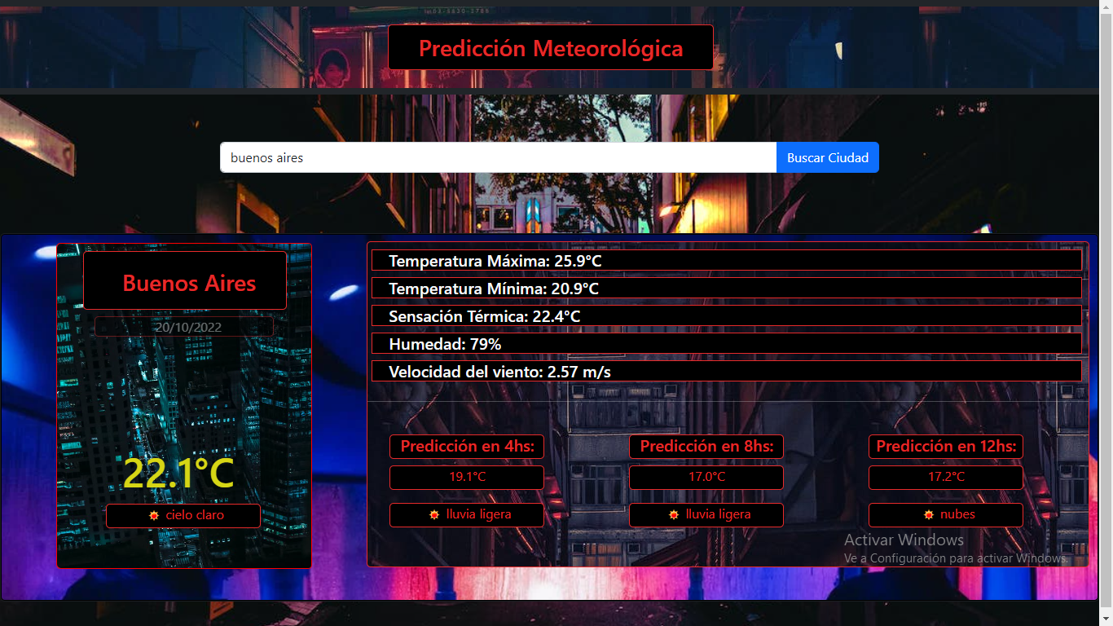Click the Temperatura Máxima row

727,261
